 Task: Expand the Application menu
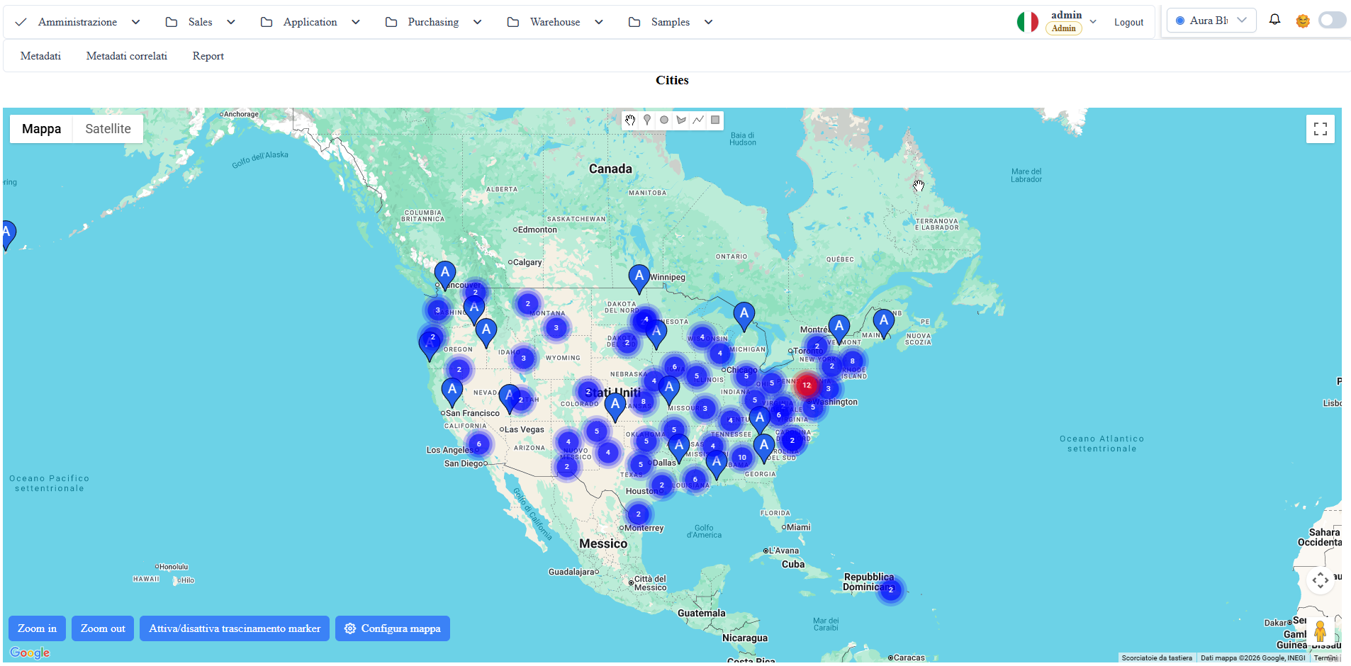click(x=310, y=22)
